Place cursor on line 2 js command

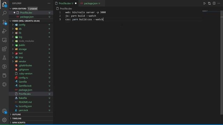[80, 16]
